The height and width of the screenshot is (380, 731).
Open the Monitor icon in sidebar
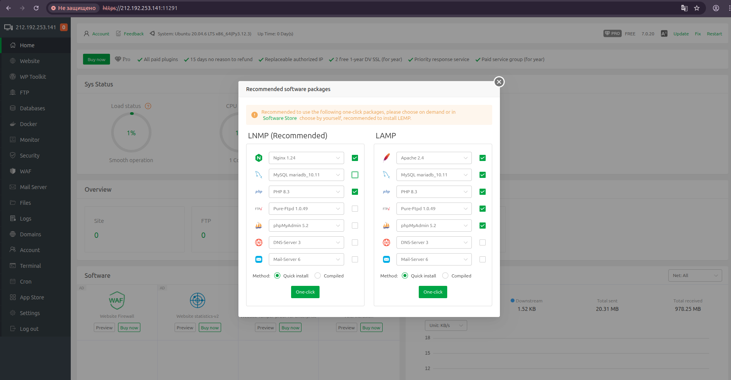[x=13, y=139]
